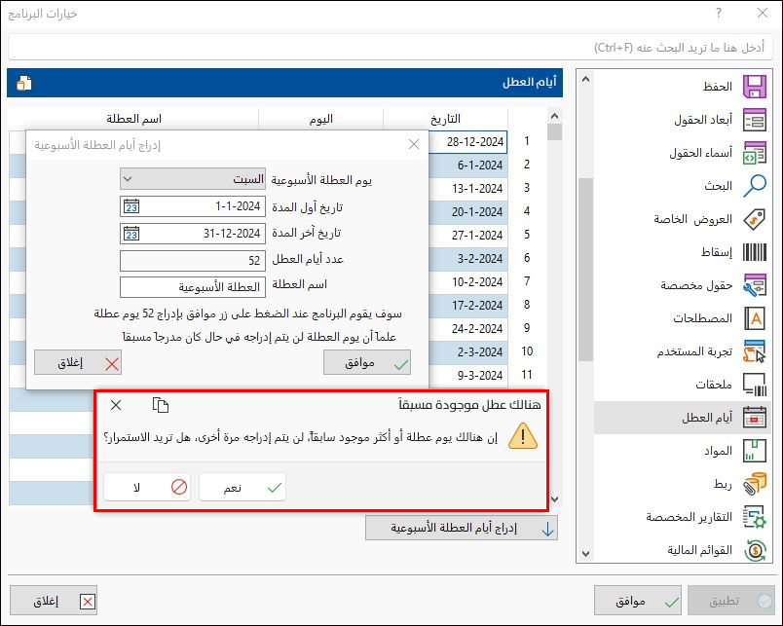The image size is (783, 626).
Task: Click the اسم العطلة column header
Action: pos(133,119)
